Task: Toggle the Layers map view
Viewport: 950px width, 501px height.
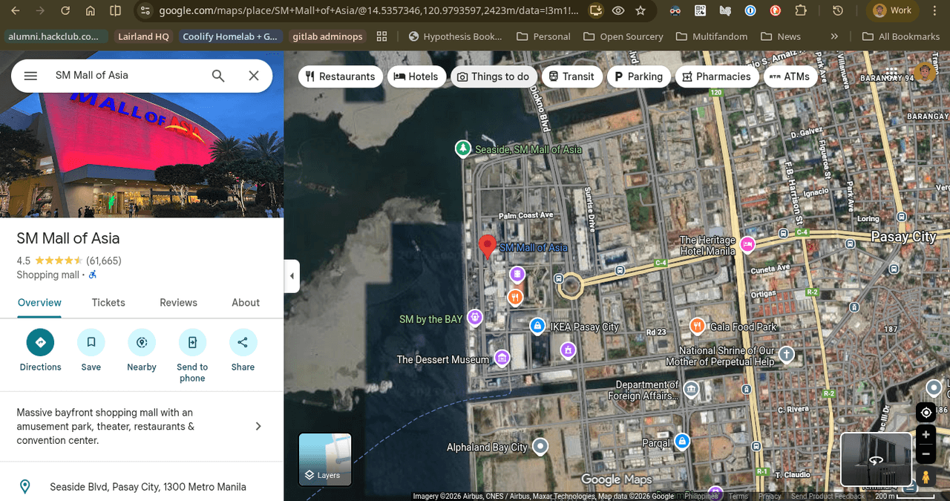Action: (x=325, y=459)
